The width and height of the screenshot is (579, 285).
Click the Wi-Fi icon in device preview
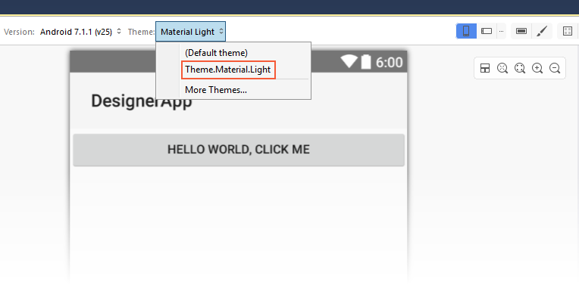(x=349, y=61)
